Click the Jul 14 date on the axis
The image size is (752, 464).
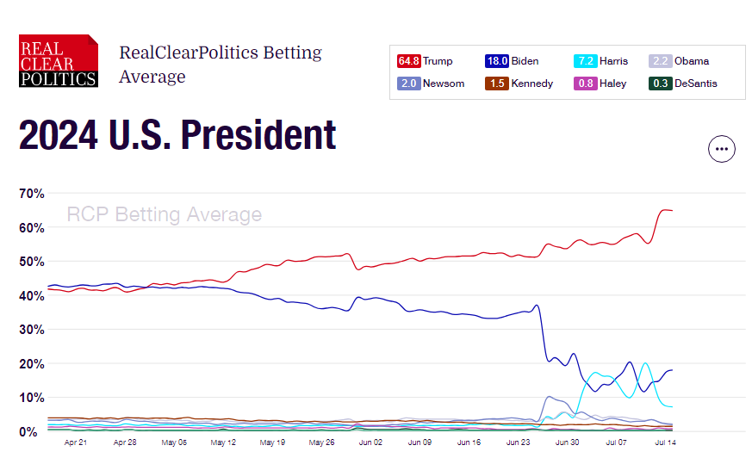point(665,442)
